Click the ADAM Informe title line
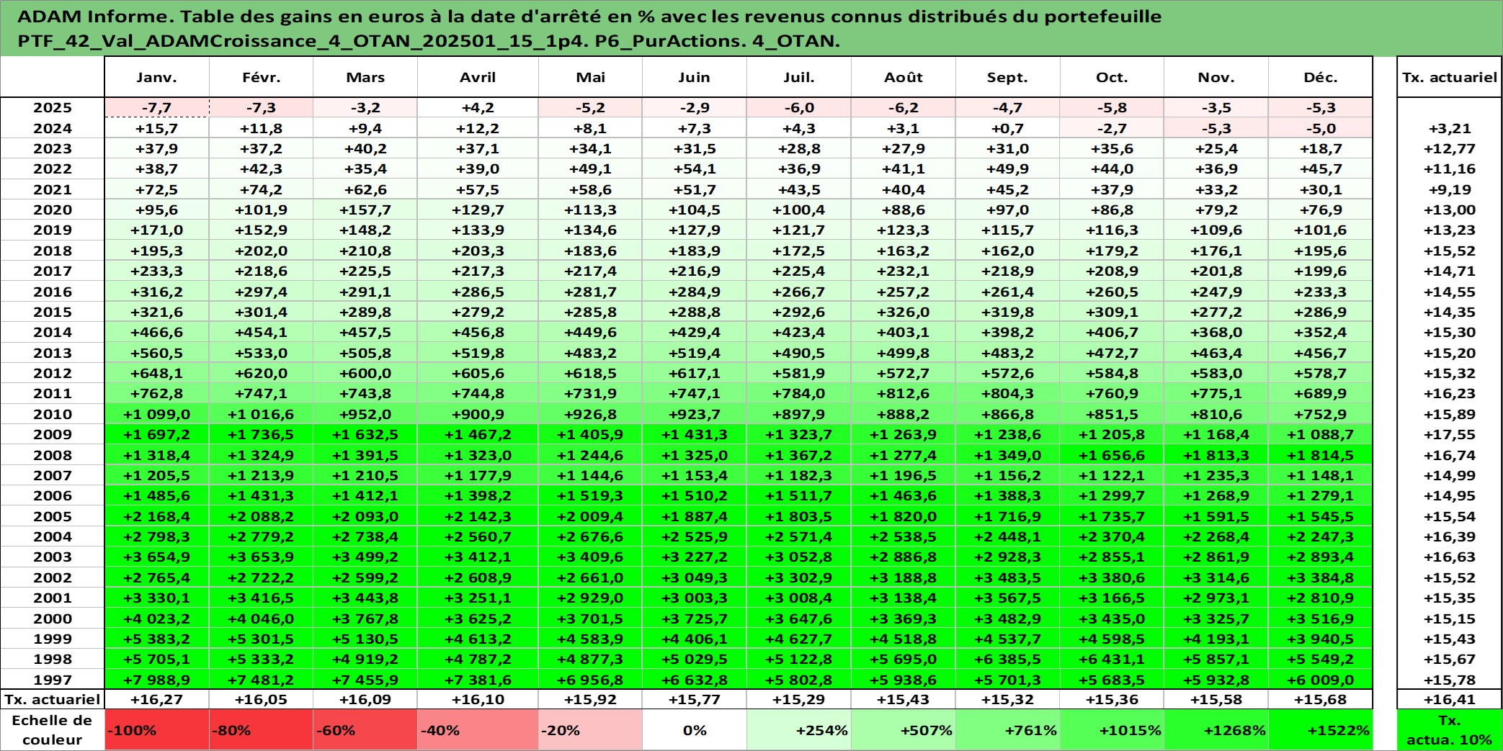 (589, 17)
